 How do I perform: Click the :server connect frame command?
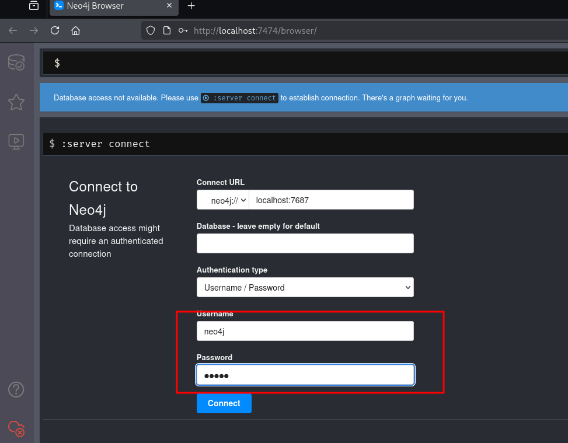[x=106, y=144]
